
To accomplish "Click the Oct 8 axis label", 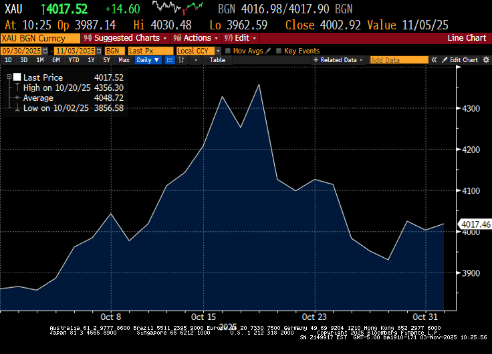I will [110, 317].
